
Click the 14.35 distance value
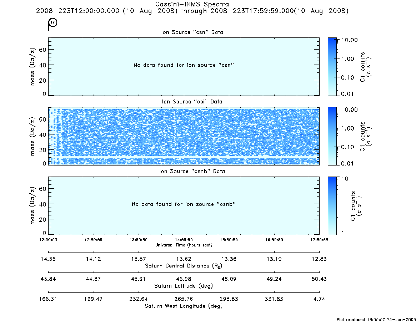coord(48,259)
